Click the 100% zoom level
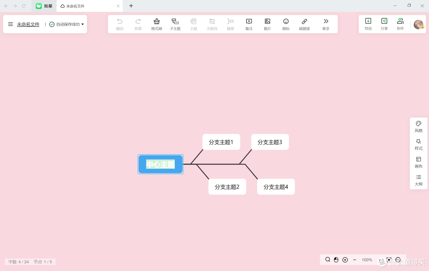The width and height of the screenshot is (429, 271). pos(367,260)
